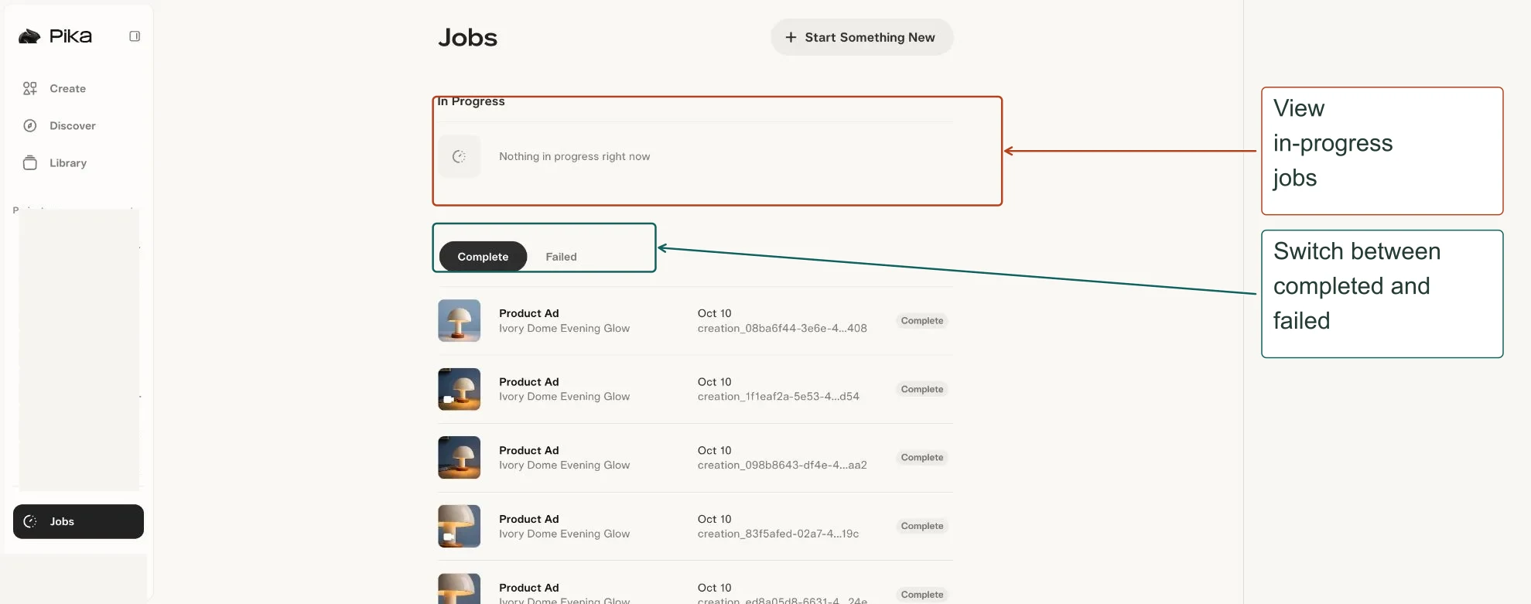Open thumbnail for creation_08ba6f44 job
1531x604 pixels.
click(460, 321)
